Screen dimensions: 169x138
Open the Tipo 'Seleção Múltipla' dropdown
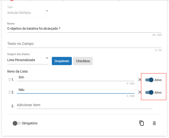coord(27,12)
